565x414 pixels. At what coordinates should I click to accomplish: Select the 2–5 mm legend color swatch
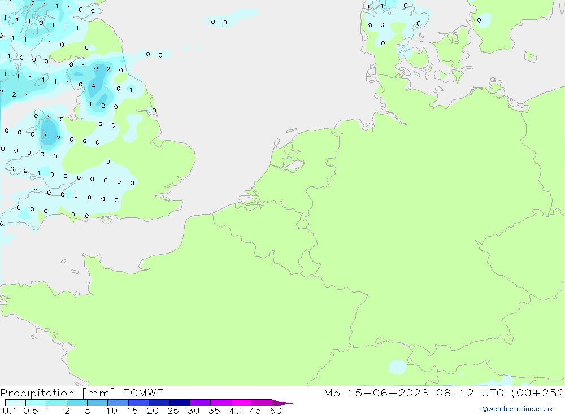coord(77,403)
